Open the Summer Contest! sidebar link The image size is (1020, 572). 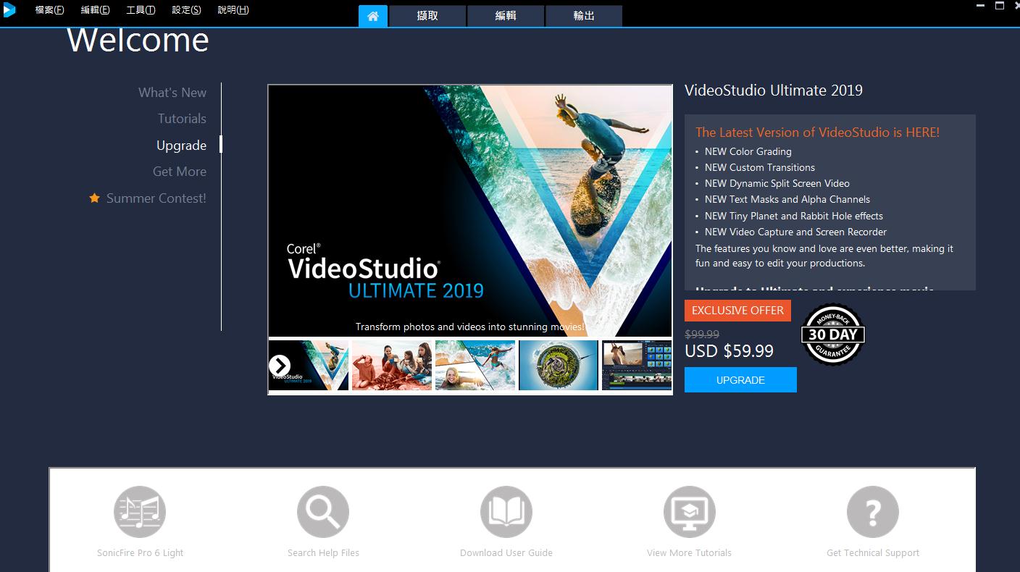click(156, 198)
